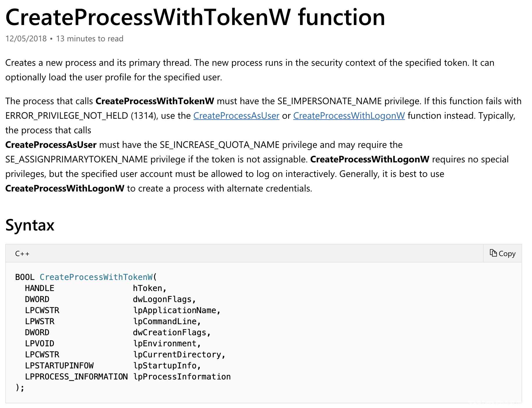Open the CreateProcessAsUser link

point(236,116)
